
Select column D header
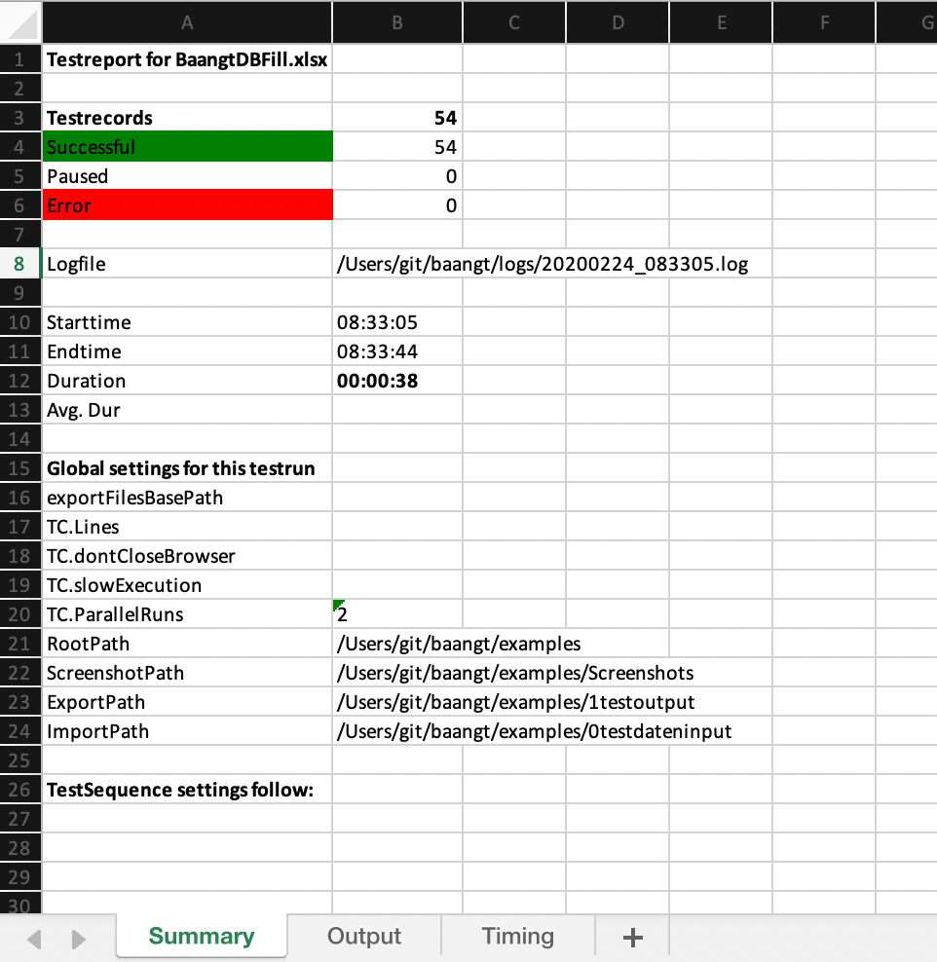pos(618,22)
